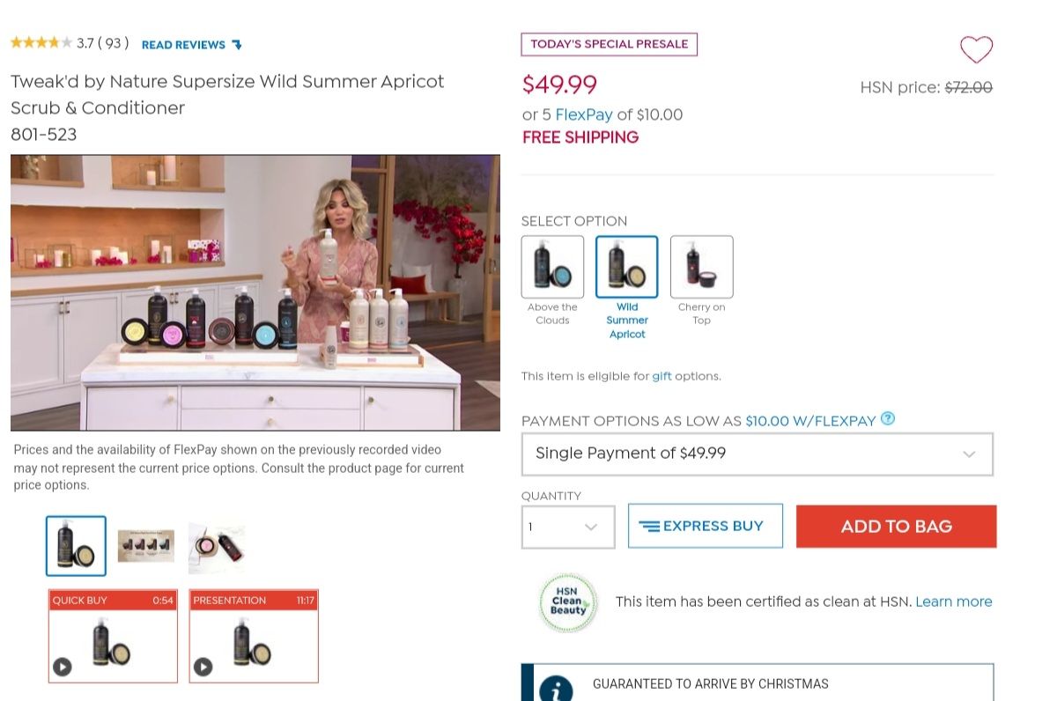Open the Quantity dropdown
This screenshot has width=1057, height=701.
[x=568, y=527]
